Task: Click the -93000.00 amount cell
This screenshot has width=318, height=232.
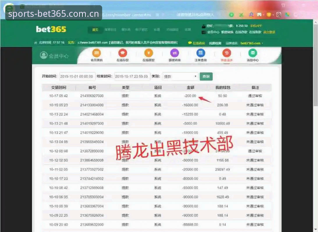Action: [190, 188]
